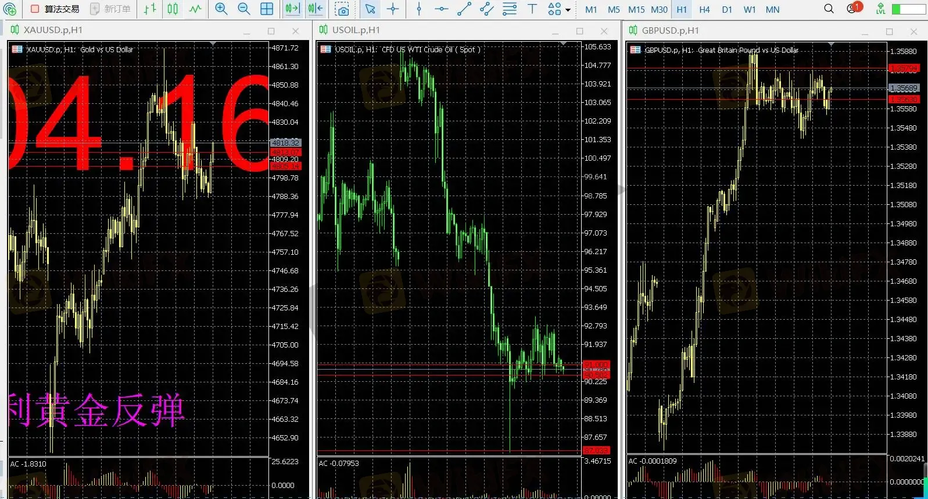Switch timeframe to H4

pos(704,9)
